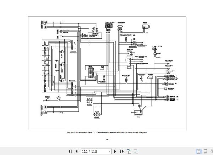
Task: Select the partially visible facing page layout
Action: click(x=212, y=151)
